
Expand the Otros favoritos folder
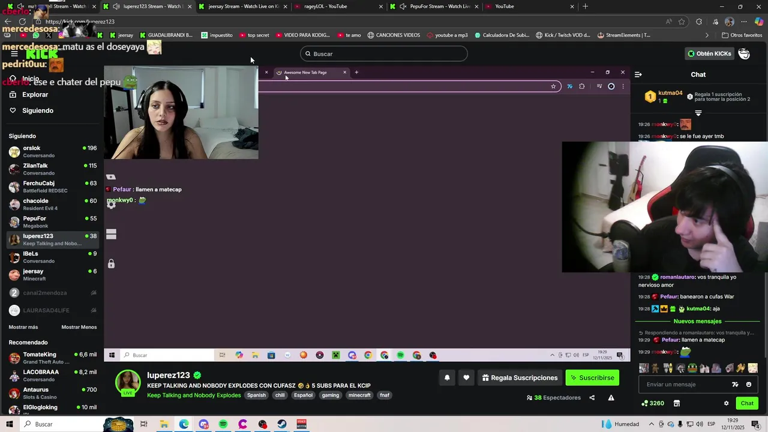click(742, 35)
